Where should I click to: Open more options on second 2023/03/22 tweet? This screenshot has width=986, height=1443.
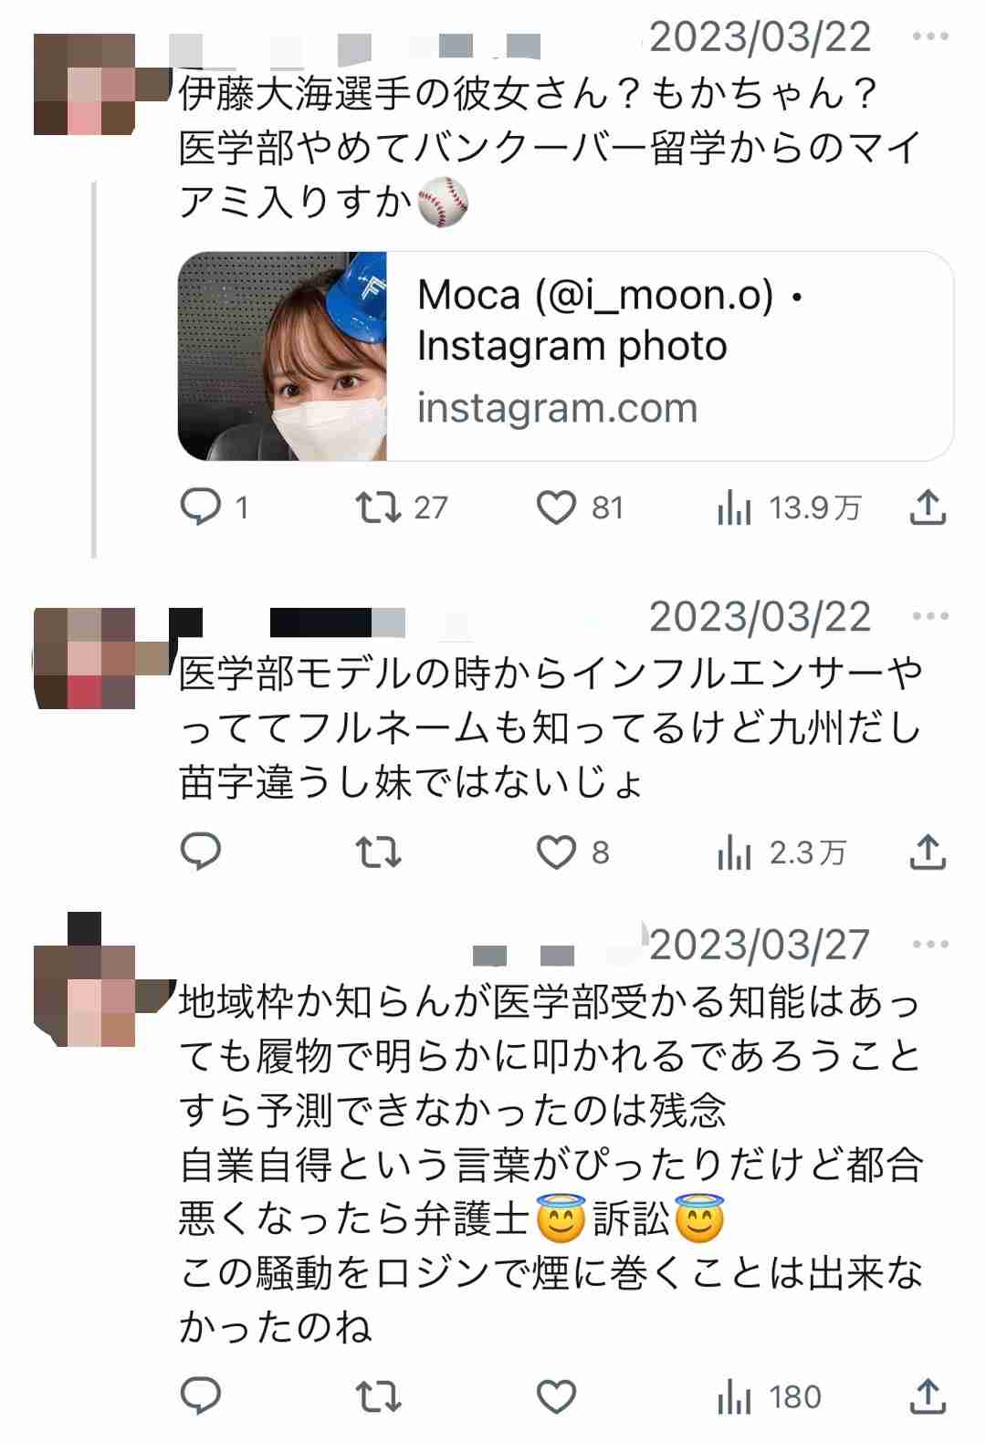930,617
